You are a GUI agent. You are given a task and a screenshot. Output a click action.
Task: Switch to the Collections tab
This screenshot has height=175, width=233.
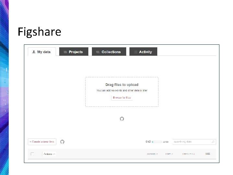pos(109,52)
